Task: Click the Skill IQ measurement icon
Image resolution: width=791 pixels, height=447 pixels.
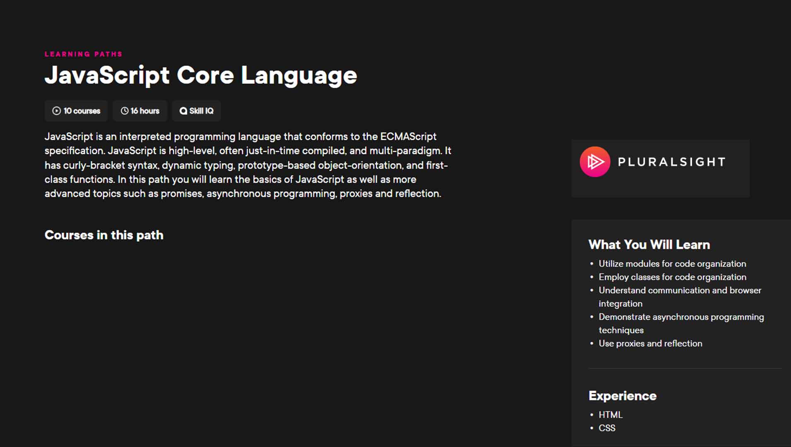Action: point(183,111)
